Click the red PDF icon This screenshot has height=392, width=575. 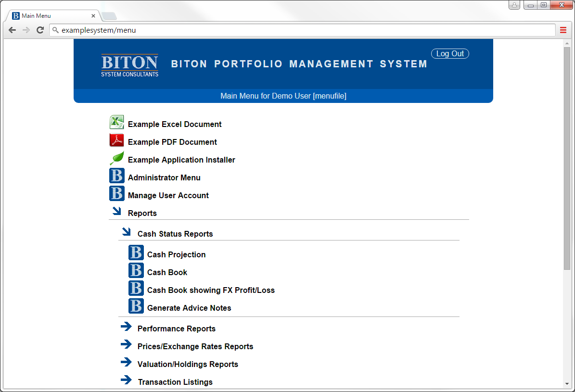click(x=116, y=140)
